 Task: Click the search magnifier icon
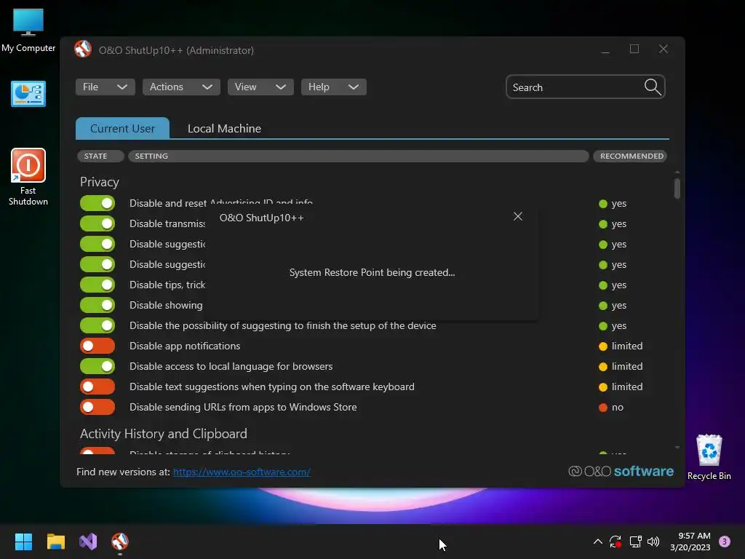pos(653,87)
